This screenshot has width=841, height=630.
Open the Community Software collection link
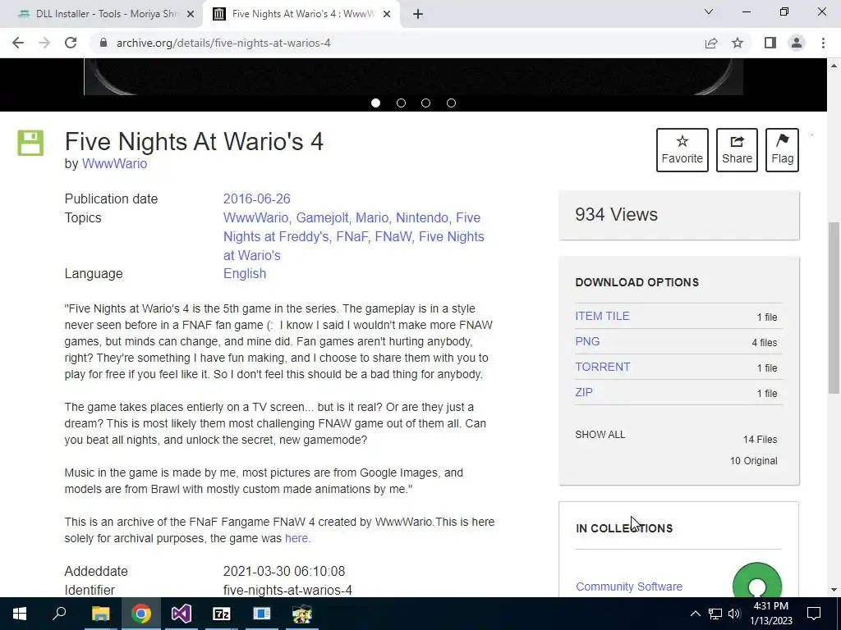point(628,587)
